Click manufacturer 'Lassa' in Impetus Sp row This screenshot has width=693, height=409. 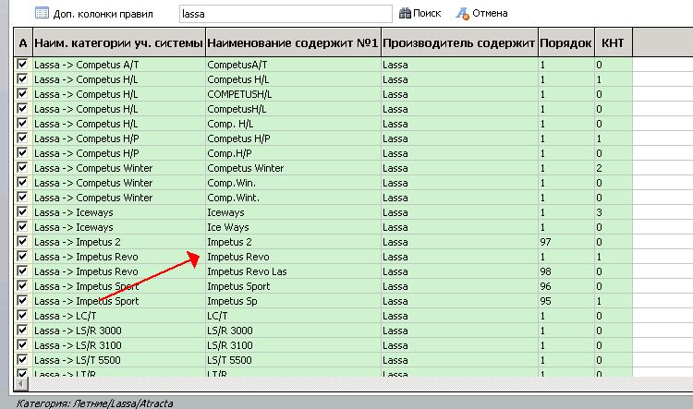coord(395,301)
